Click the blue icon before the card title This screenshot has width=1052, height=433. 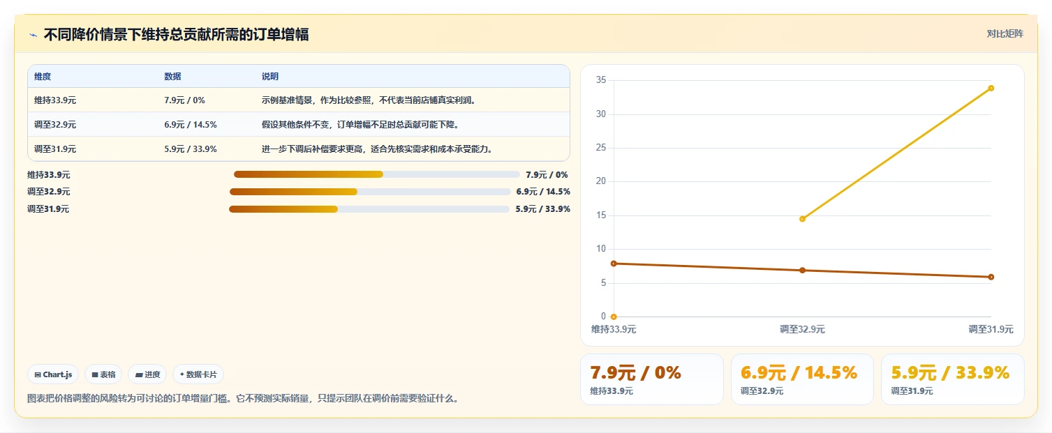33,35
